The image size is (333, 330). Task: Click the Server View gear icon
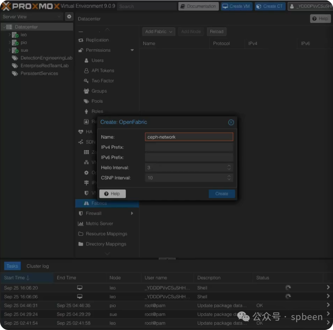(x=69, y=17)
